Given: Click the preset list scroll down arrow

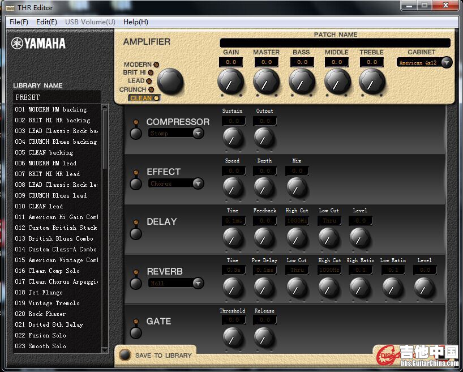Looking at the screenshot, I should [x=105, y=350].
